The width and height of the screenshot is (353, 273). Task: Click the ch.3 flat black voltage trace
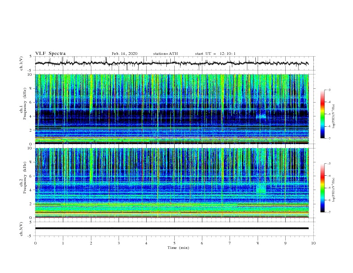click(x=172, y=228)
